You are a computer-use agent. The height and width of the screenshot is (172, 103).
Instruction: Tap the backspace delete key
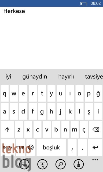point(96,130)
